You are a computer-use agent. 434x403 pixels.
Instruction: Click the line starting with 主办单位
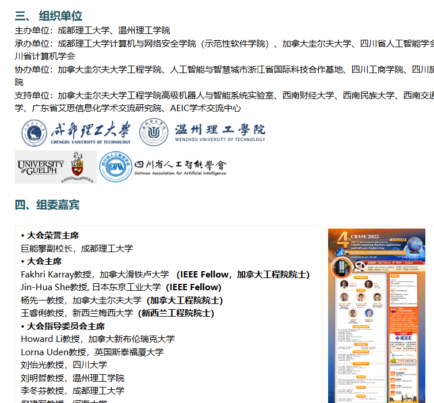tap(93, 31)
